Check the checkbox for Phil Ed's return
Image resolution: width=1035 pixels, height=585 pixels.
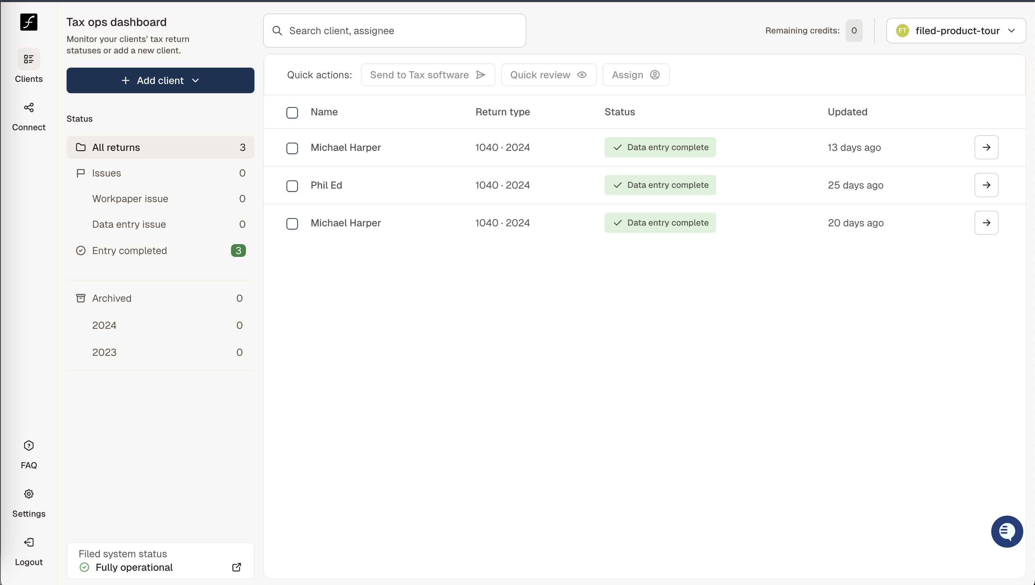click(292, 186)
